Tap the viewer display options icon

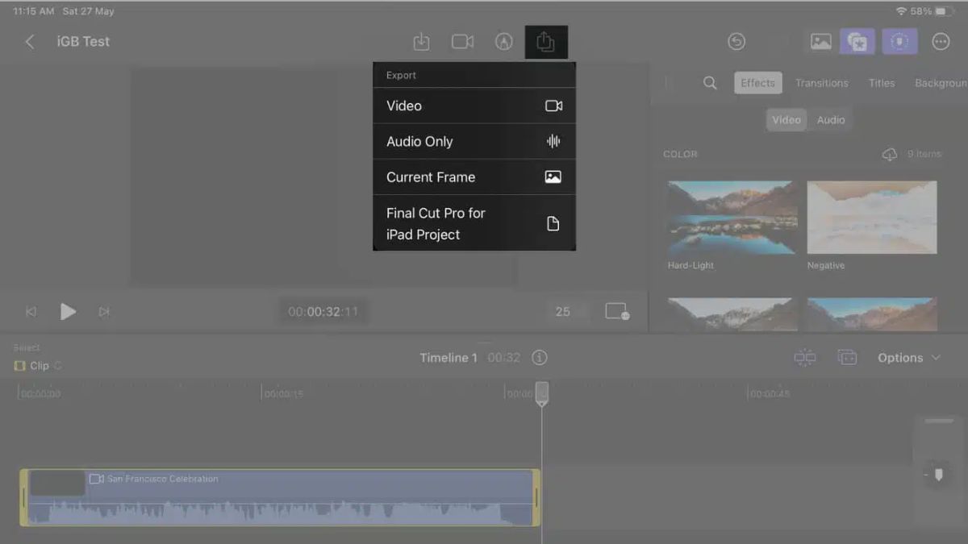[617, 312]
